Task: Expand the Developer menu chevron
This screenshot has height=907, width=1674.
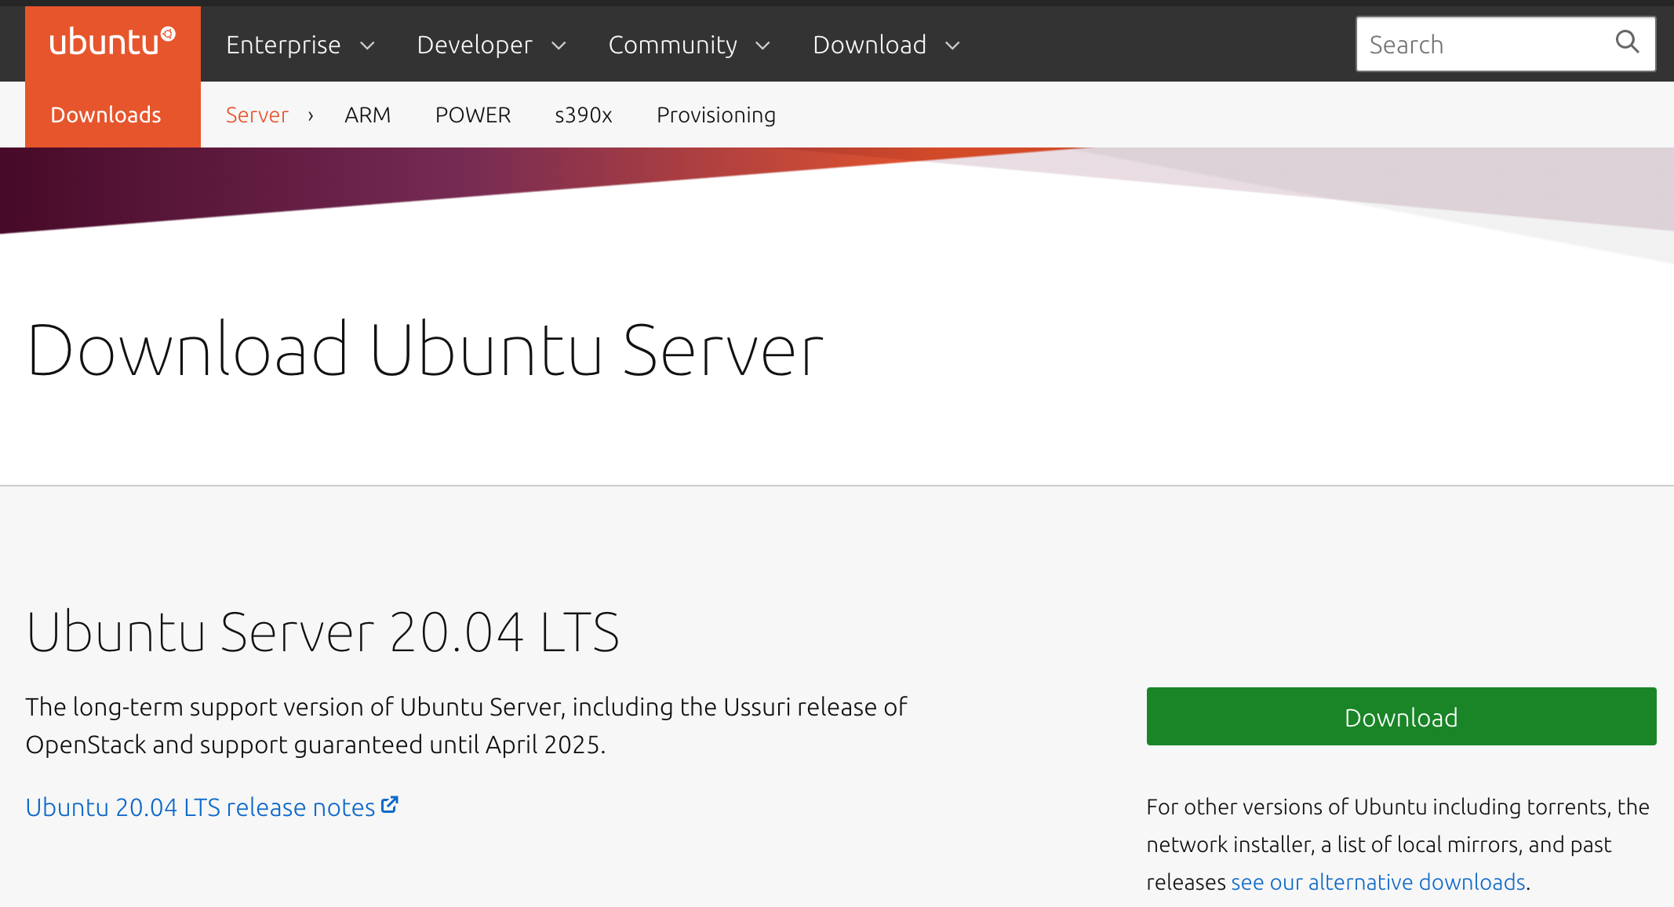Action: click(559, 46)
